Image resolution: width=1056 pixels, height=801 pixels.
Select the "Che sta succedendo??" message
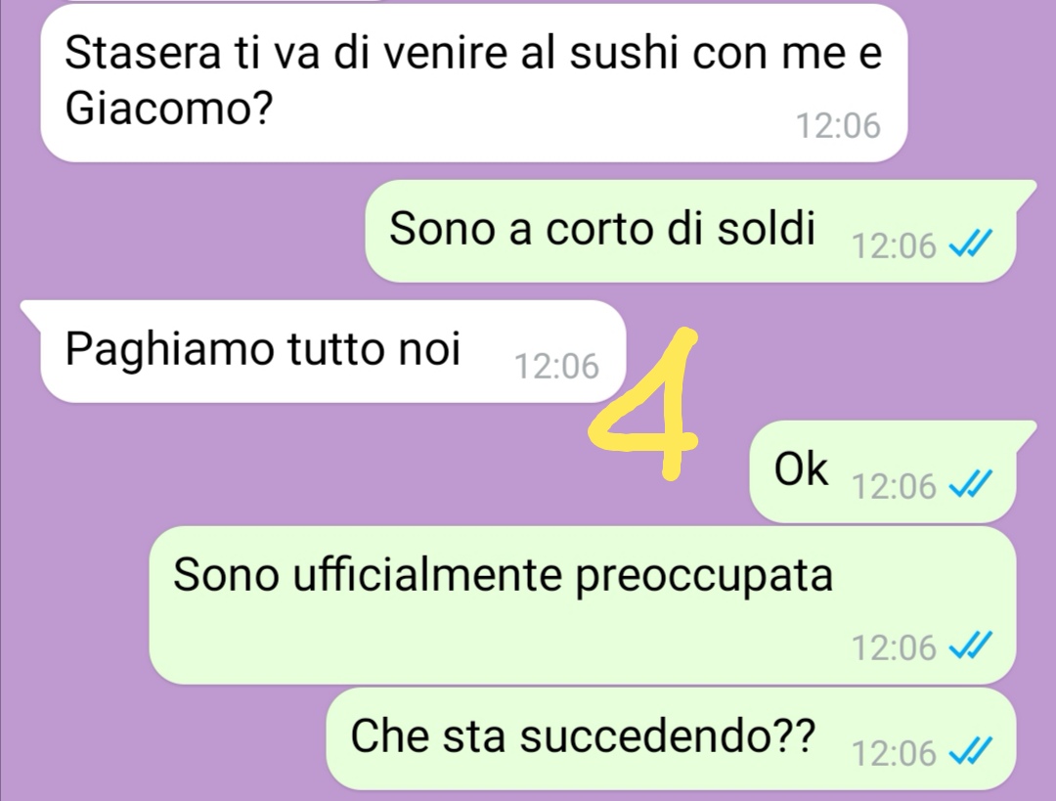[671, 738]
